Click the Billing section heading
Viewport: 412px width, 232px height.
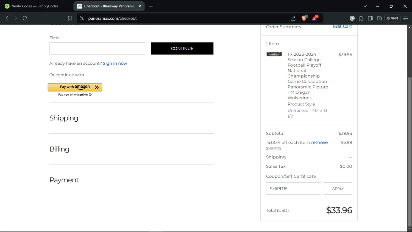[59, 149]
